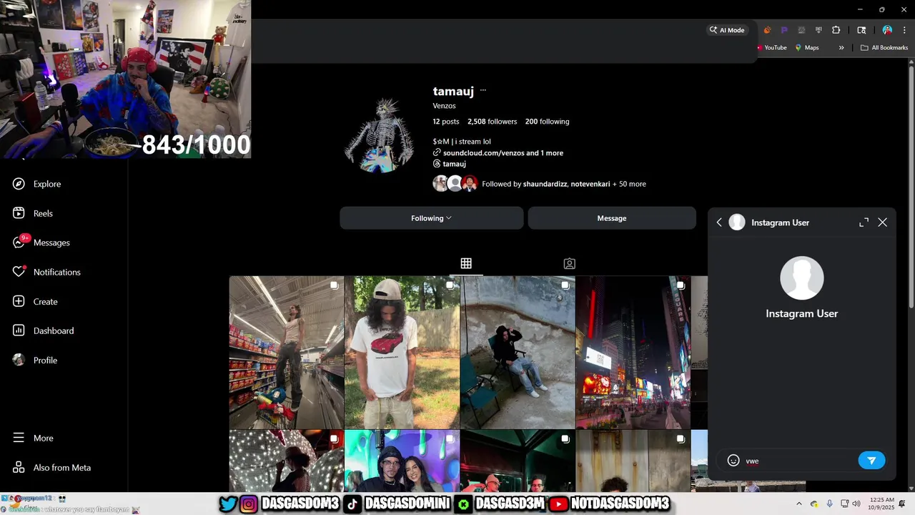Viewport: 915px width, 515px height.
Task: Open the Times Square night post
Action: pos(633,352)
